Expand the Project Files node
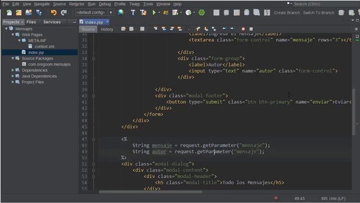This screenshot has width=360, height=203. point(13,82)
